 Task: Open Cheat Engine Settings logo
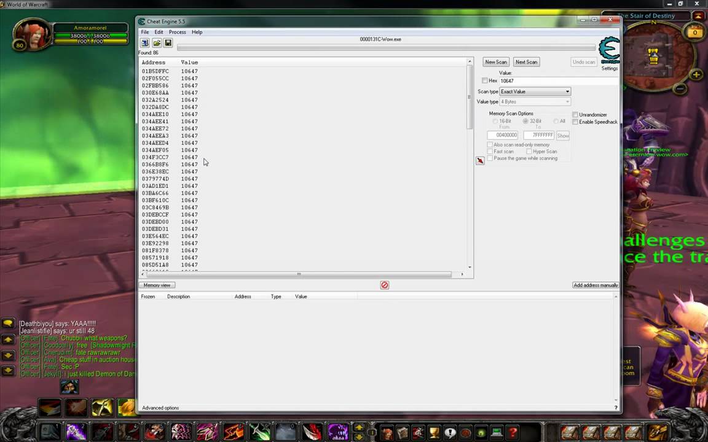coord(609,50)
